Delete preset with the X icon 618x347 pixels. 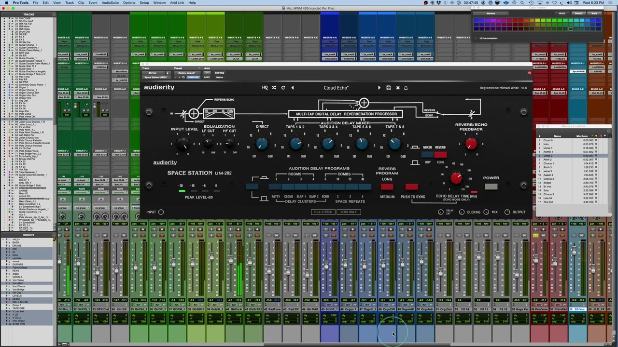point(398,88)
